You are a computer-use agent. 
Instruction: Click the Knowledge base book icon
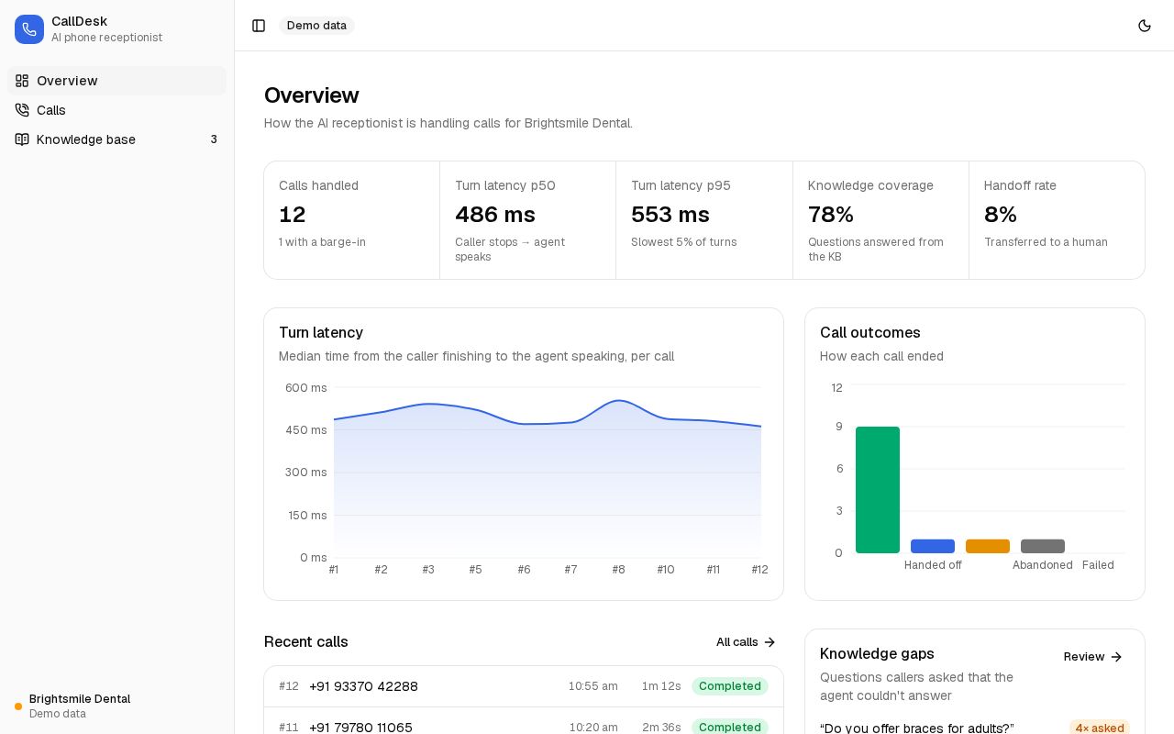(22, 139)
